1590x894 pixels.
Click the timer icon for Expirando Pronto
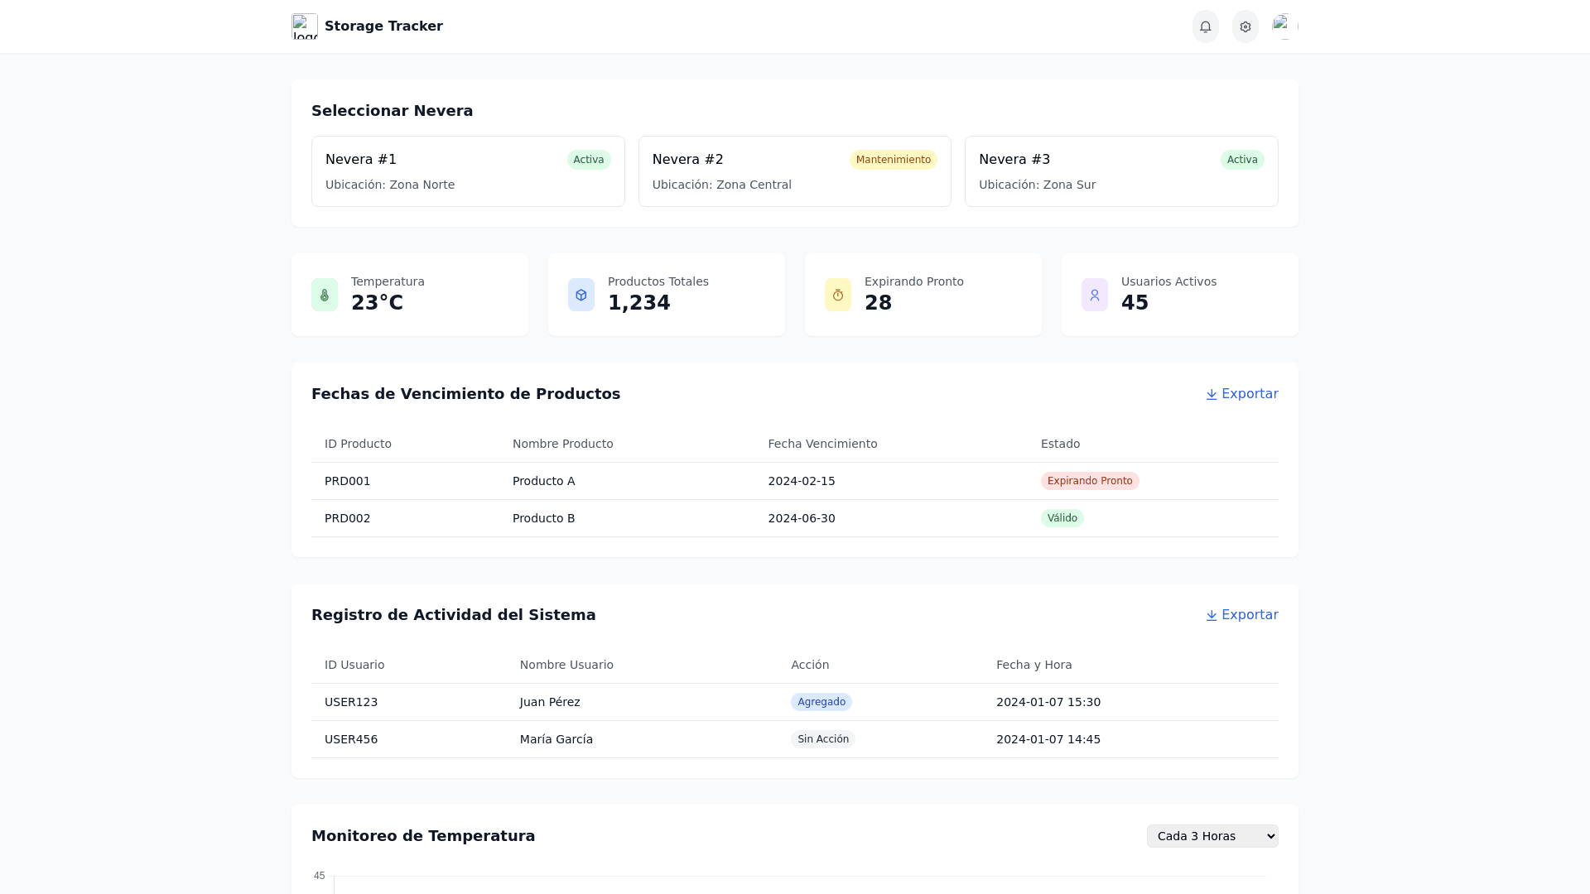(838, 295)
